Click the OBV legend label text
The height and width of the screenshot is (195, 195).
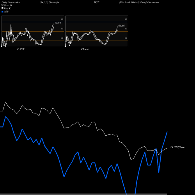(x=6, y=12)
